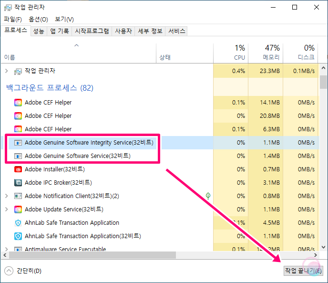
Task: Click the Adobe Genuine Software Service(32비트) icon
Action: [x=18, y=156]
